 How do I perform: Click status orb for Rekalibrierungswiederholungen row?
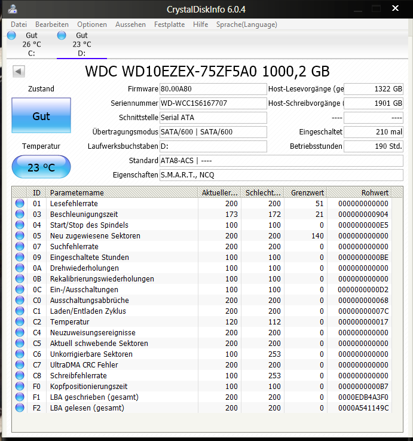tap(20, 278)
